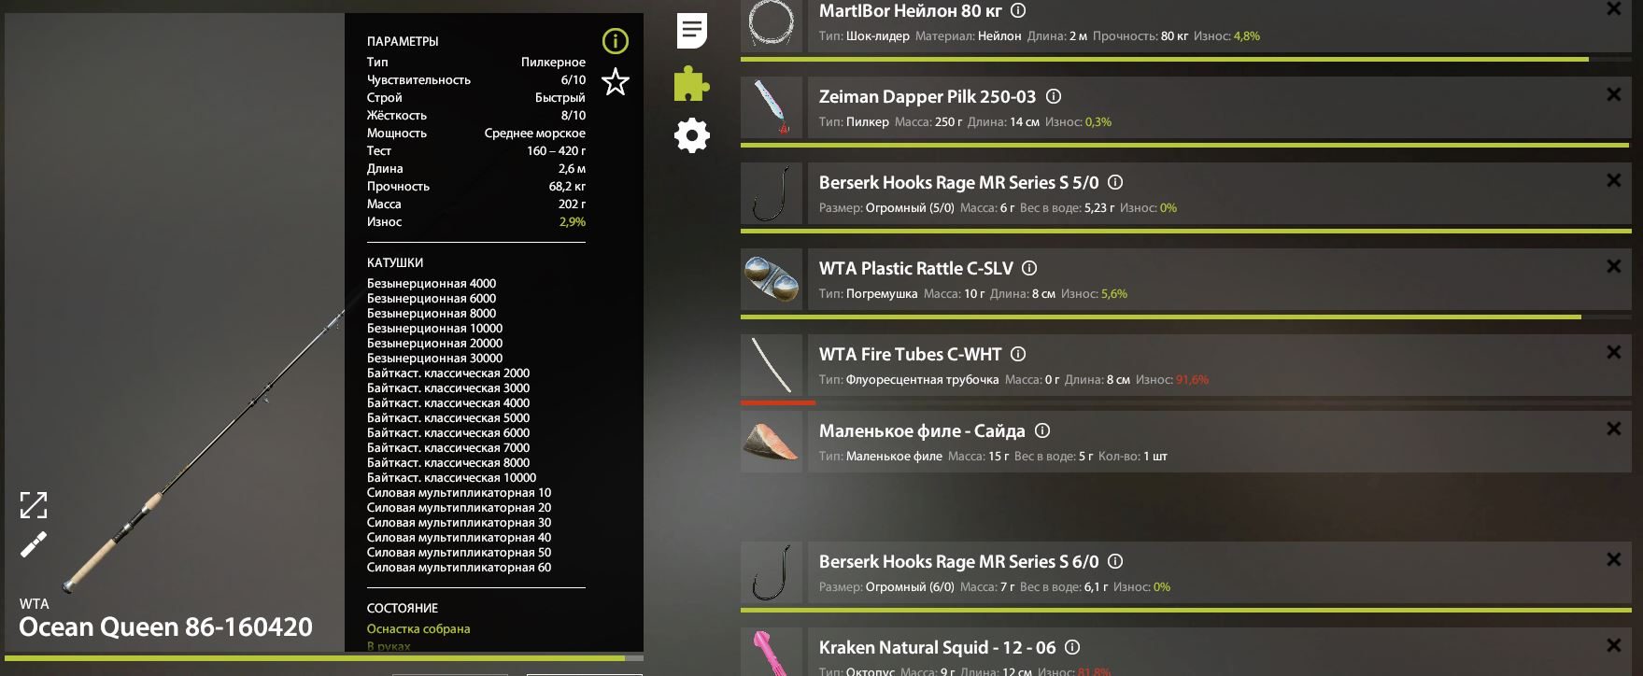Select the Zeiman Dapper Pilk thumbnail

[772, 107]
